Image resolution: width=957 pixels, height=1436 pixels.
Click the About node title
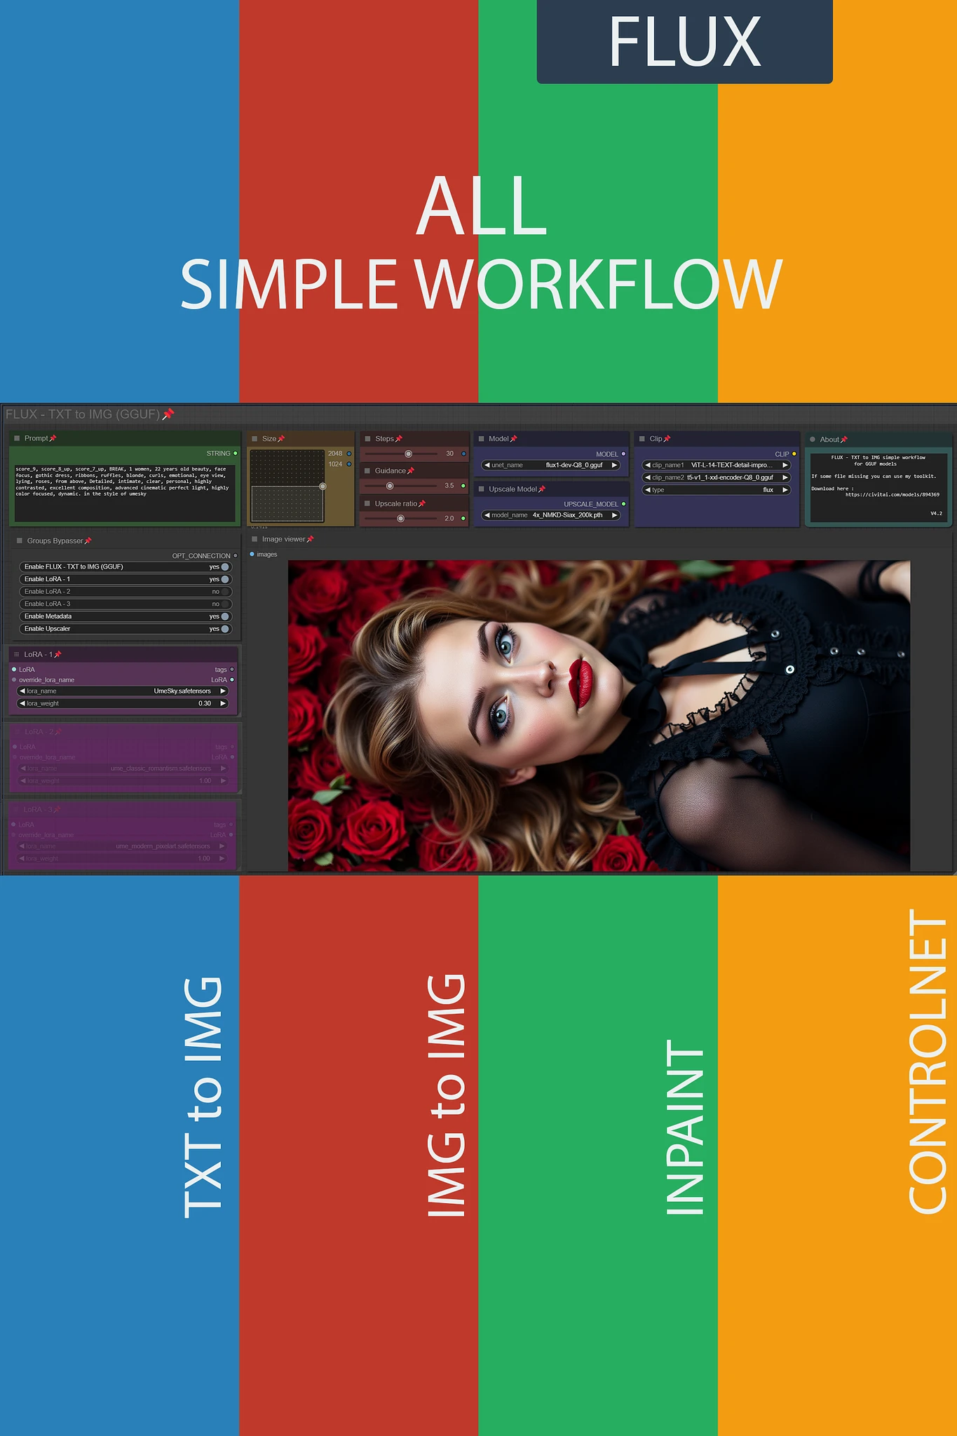click(x=829, y=440)
